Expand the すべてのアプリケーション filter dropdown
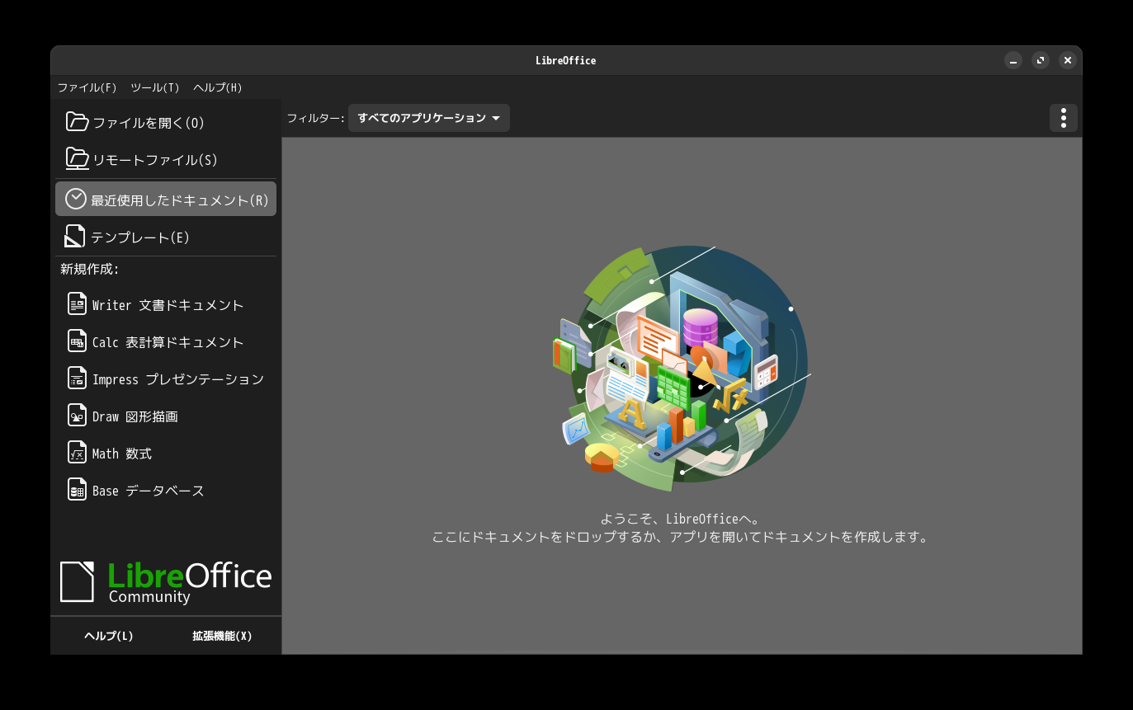Viewport: 1133px width, 710px height. click(429, 118)
